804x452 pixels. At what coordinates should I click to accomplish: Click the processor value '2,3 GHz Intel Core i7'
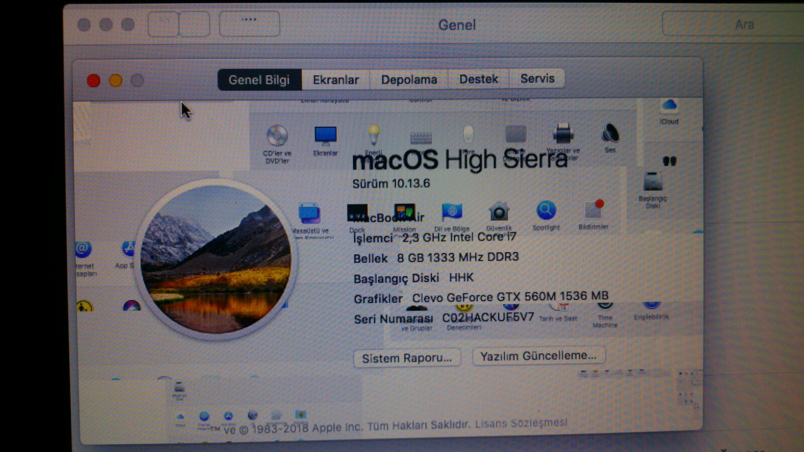(x=459, y=237)
